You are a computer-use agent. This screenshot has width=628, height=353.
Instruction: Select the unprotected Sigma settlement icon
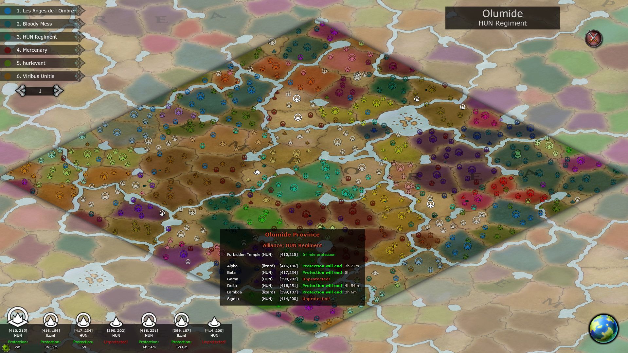(x=214, y=321)
